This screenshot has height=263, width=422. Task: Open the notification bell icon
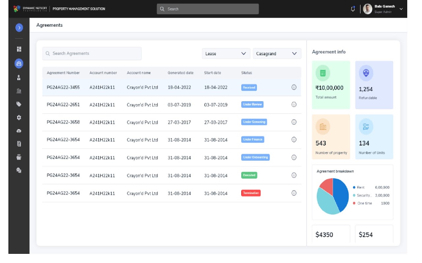(353, 9)
